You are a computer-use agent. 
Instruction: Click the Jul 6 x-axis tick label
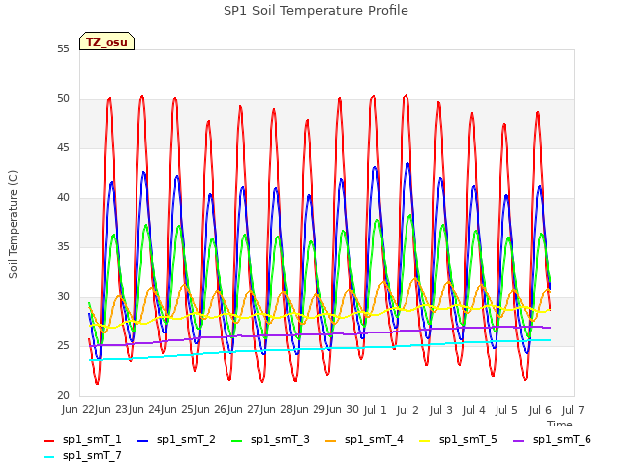540,410
